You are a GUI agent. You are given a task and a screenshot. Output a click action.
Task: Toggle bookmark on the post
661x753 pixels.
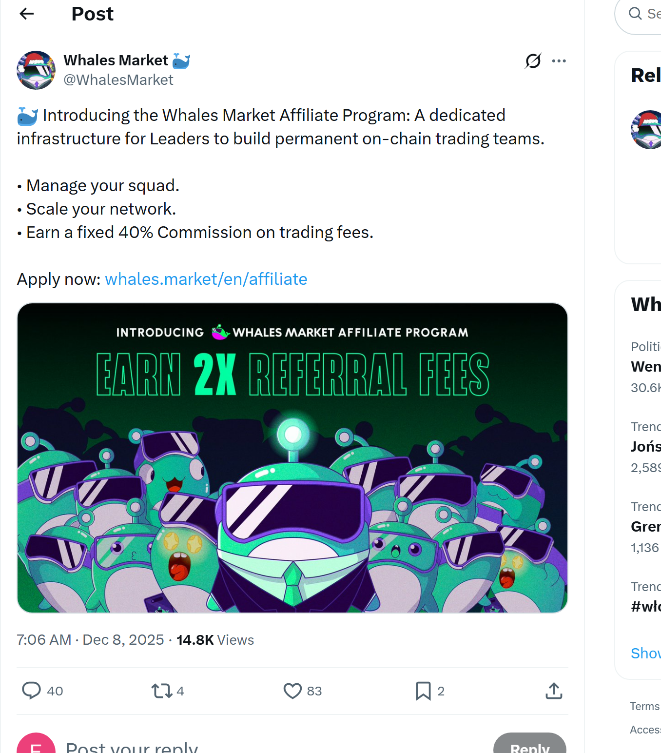click(423, 691)
